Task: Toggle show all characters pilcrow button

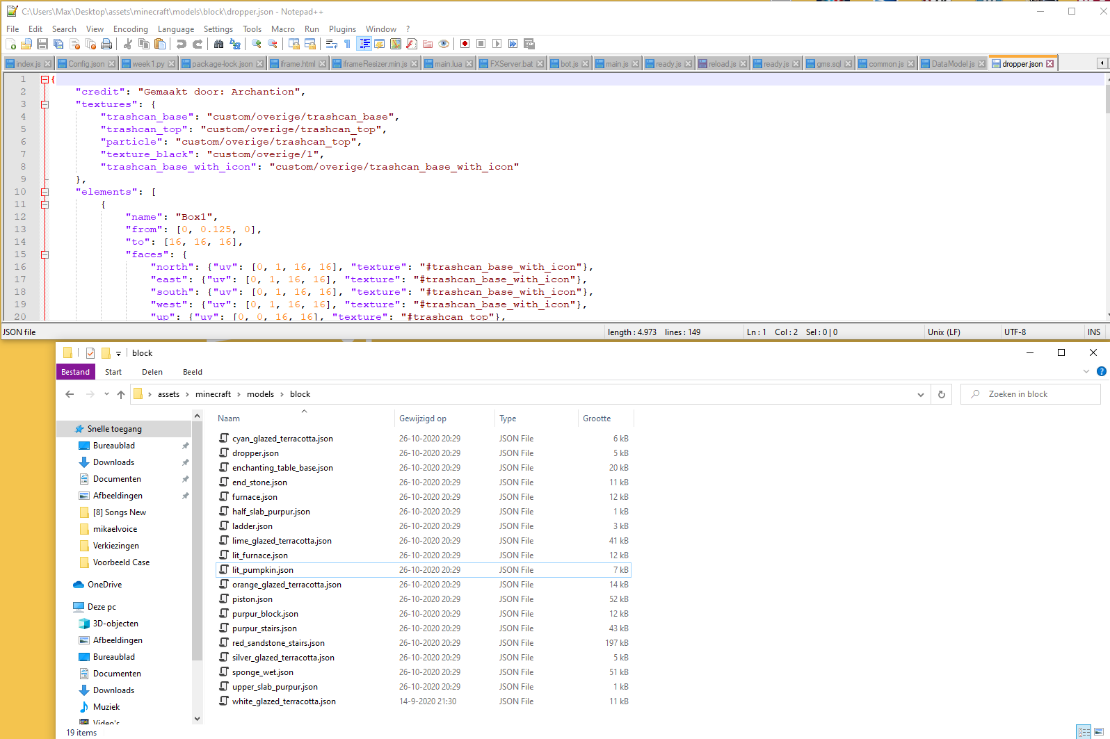Action: tap(347, 44)
